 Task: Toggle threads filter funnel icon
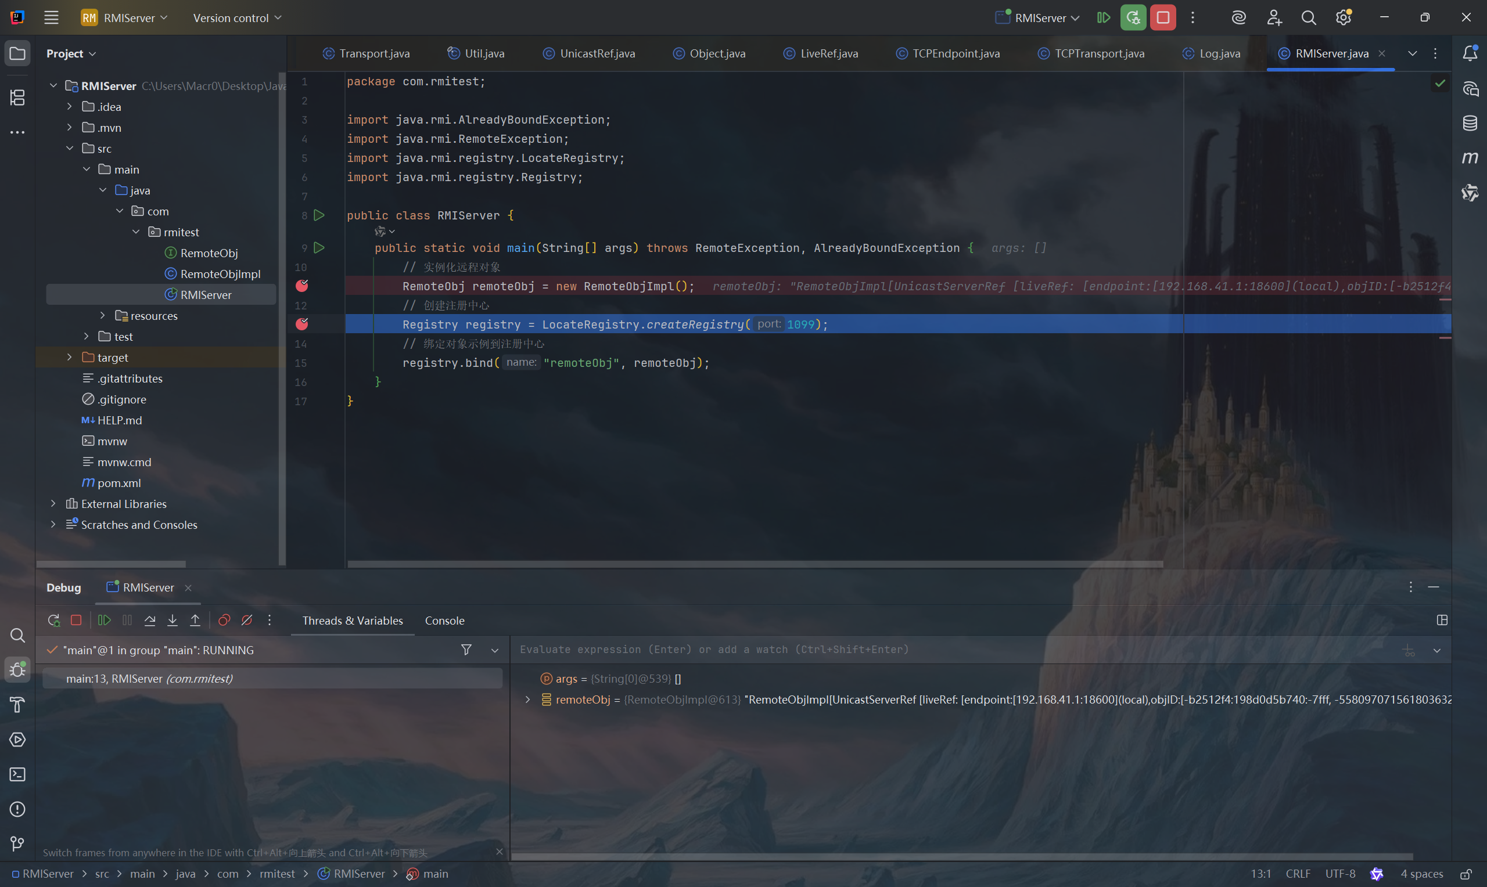(466, 649)
